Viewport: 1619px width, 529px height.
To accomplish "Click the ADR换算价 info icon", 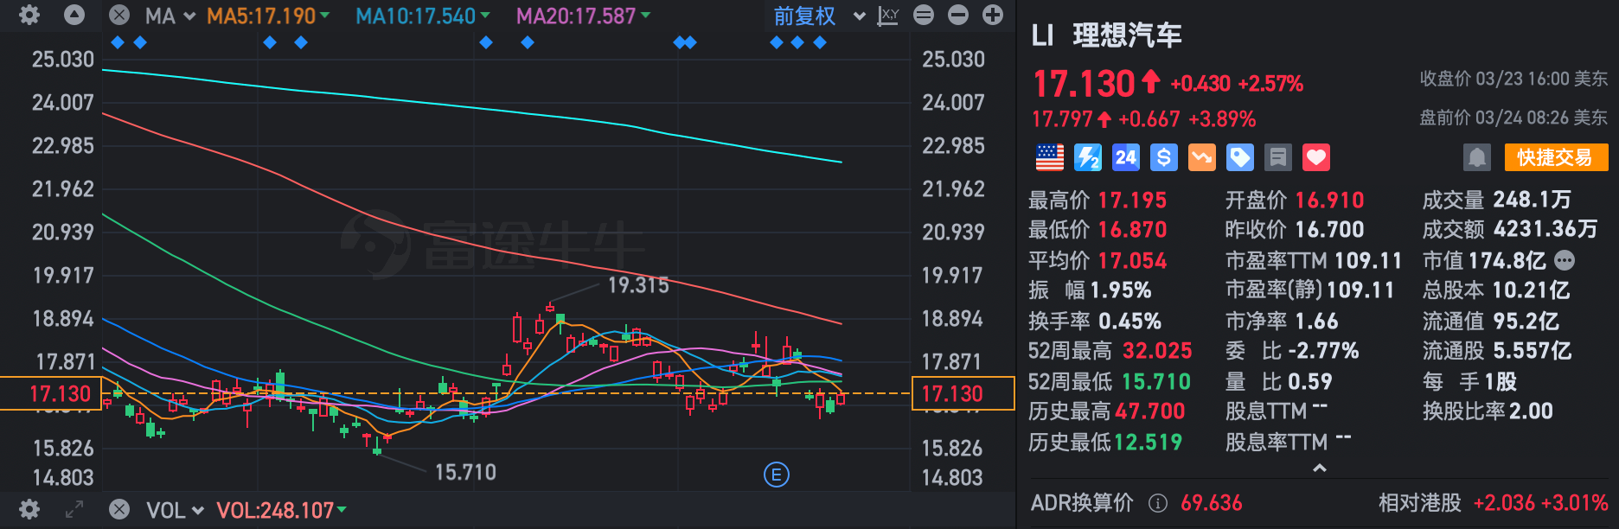I will pyautogui.click(x=1157, y=503).
